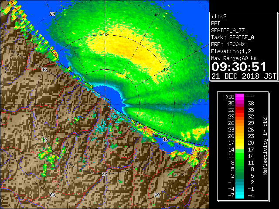Click the '-7' legend label
This screenshot has height=209, width=279.
231,195
